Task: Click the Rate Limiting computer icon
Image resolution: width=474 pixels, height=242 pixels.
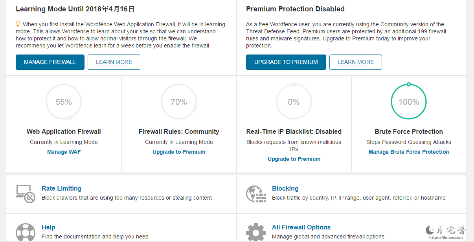Action: point(26,194)
